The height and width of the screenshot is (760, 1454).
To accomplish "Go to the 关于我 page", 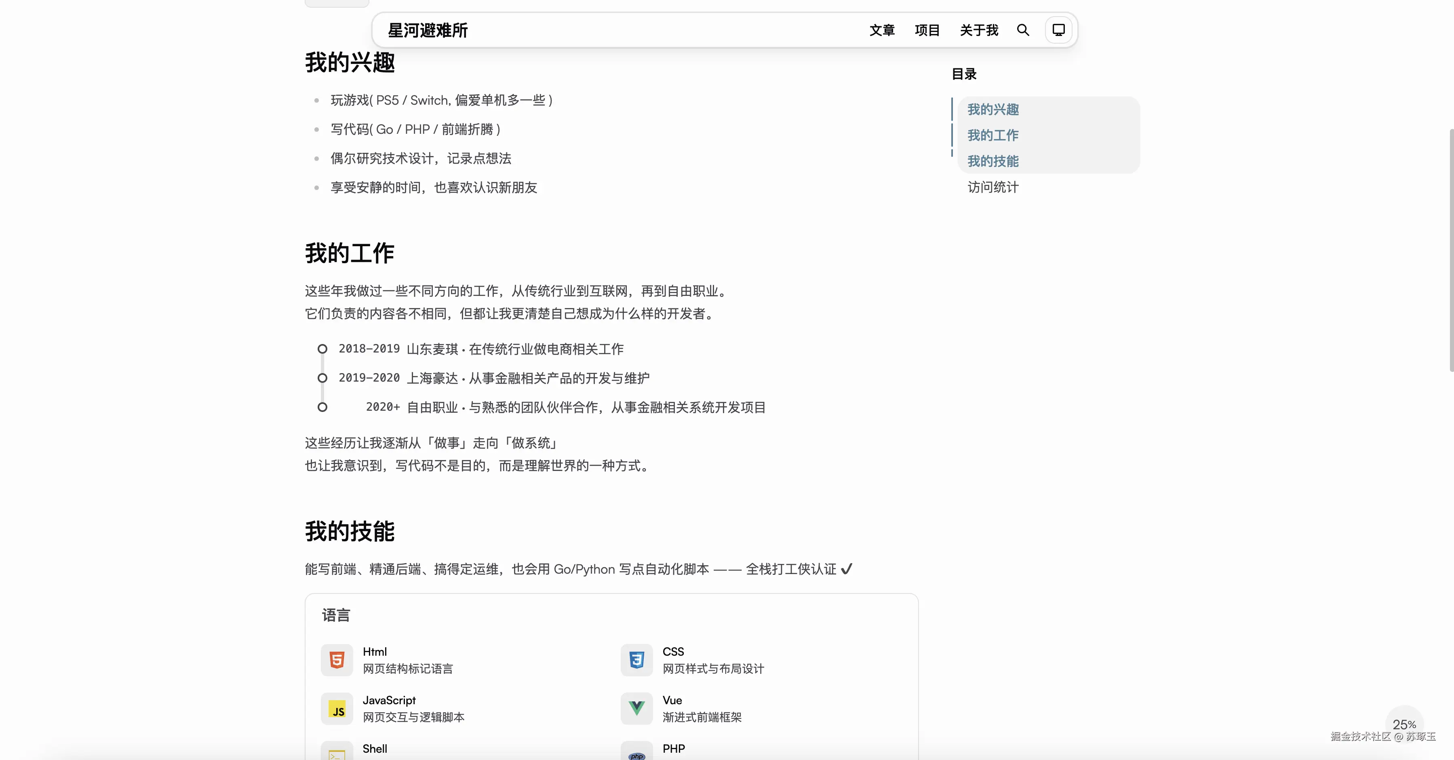I will [979, 30].
